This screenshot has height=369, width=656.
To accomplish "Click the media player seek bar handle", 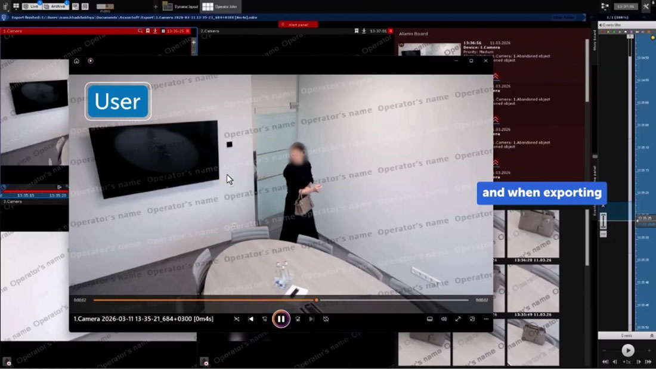I will coord(317,300).
